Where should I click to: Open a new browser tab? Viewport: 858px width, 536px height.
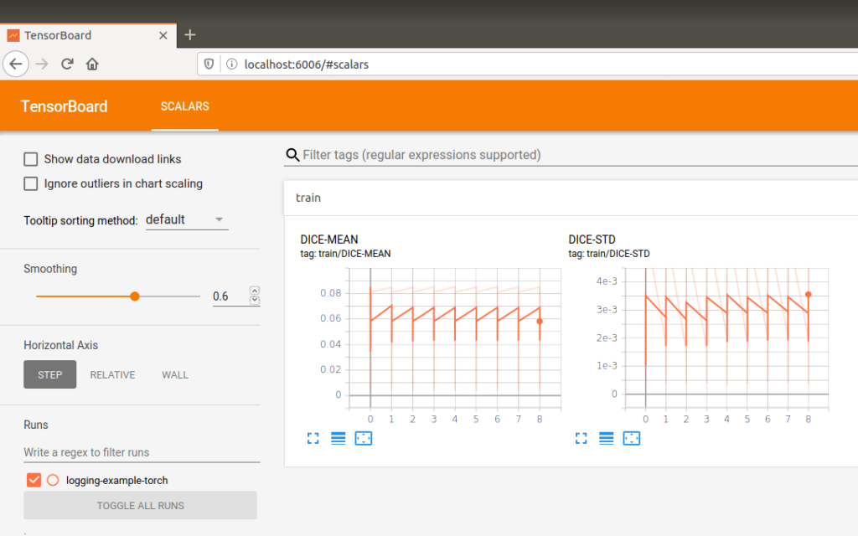190,35
